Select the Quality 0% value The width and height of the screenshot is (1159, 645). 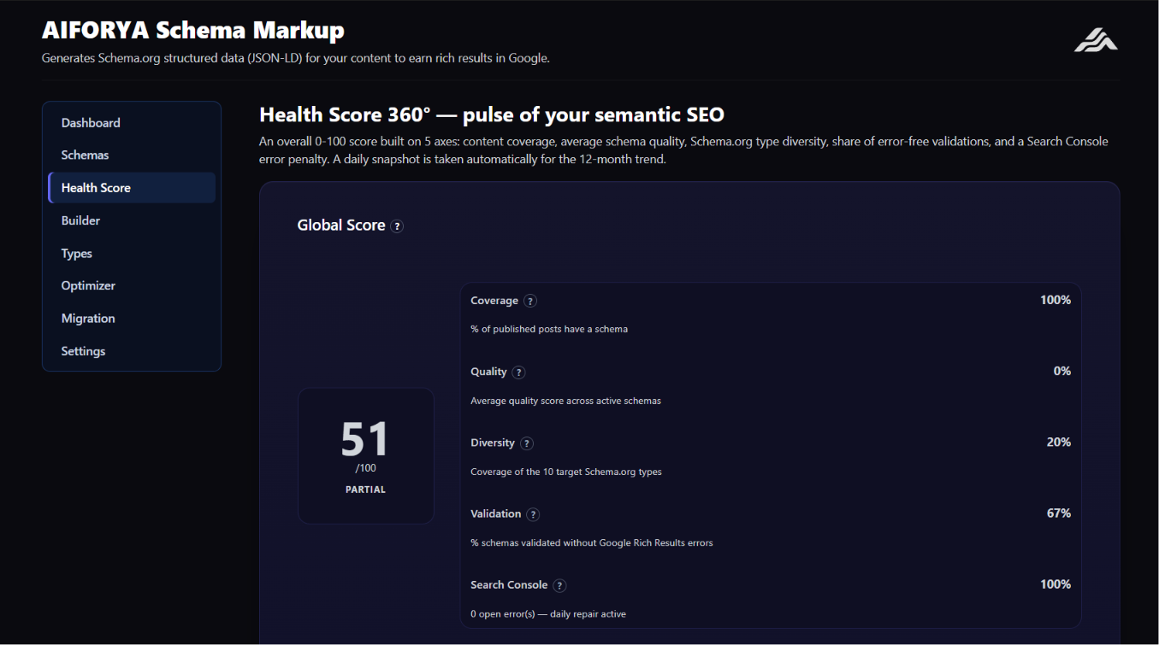[x=1062, y=371]
